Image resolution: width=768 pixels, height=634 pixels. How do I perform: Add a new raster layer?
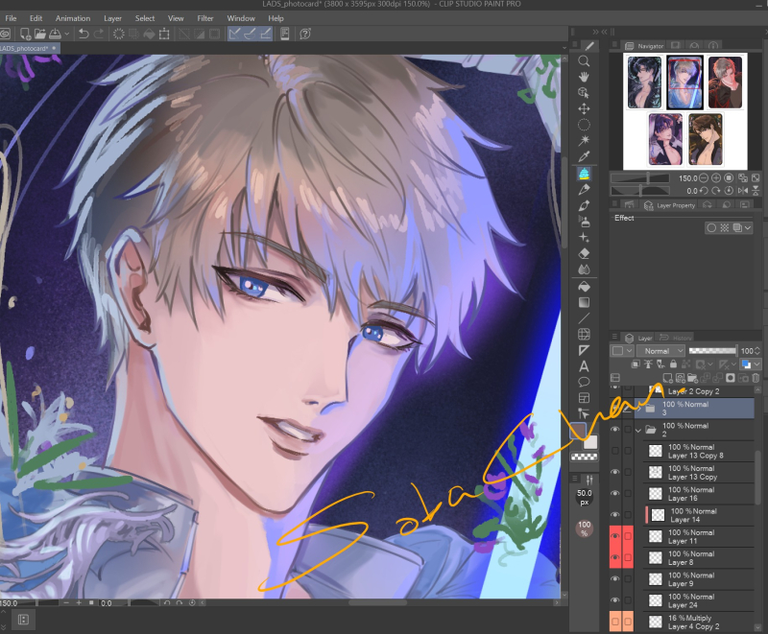[667, 378]
